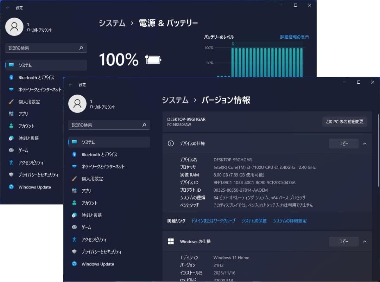Collapse the デバイスの仕様 section
The width and height of the screenshot is (380, 282).
click(x=365, y=143)
